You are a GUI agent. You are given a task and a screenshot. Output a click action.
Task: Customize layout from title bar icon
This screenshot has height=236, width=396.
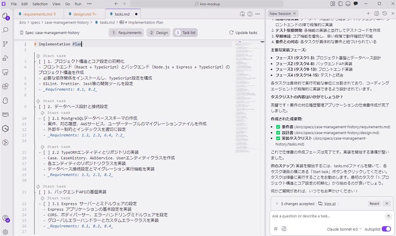click(x=333, y=4)
